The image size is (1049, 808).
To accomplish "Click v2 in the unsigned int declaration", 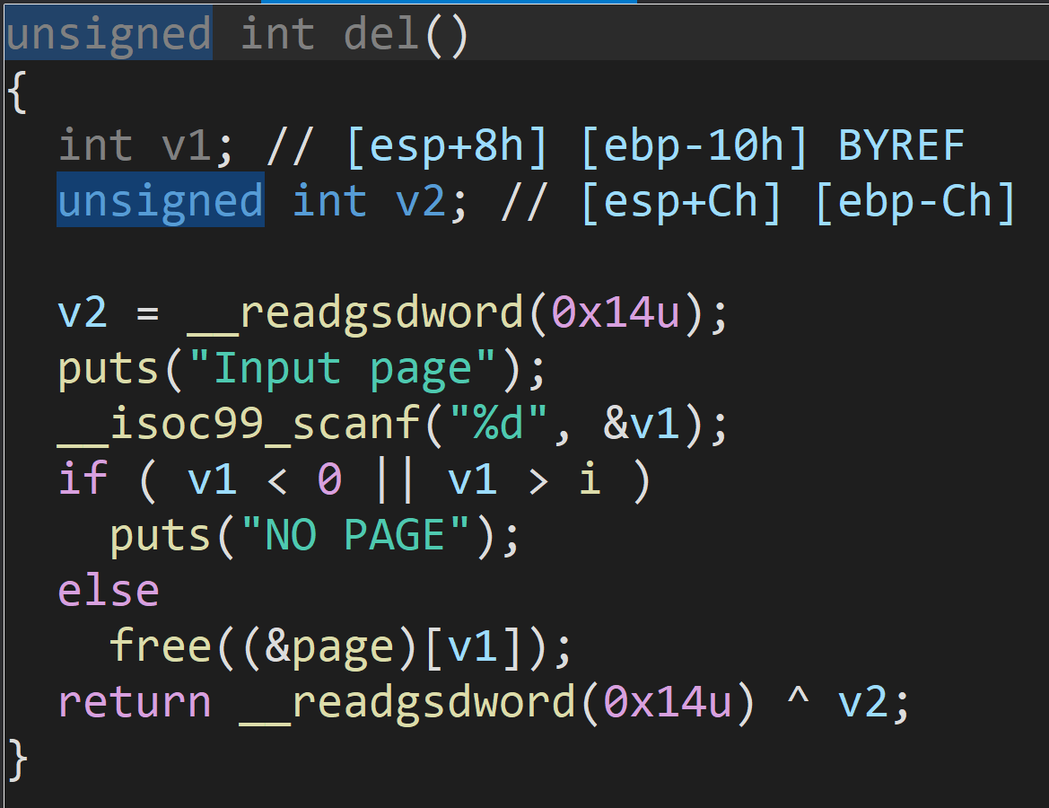I will [x=420, y=200].
